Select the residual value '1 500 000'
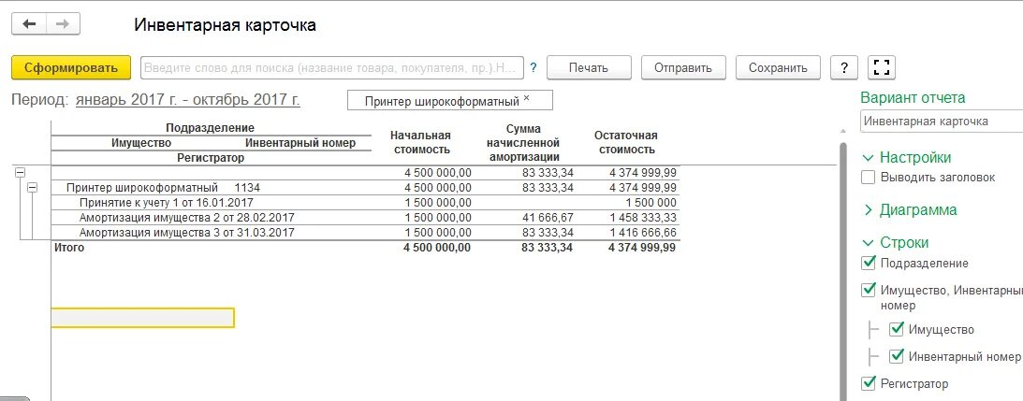Viewport: 1023px width, 401px height. 650,203
